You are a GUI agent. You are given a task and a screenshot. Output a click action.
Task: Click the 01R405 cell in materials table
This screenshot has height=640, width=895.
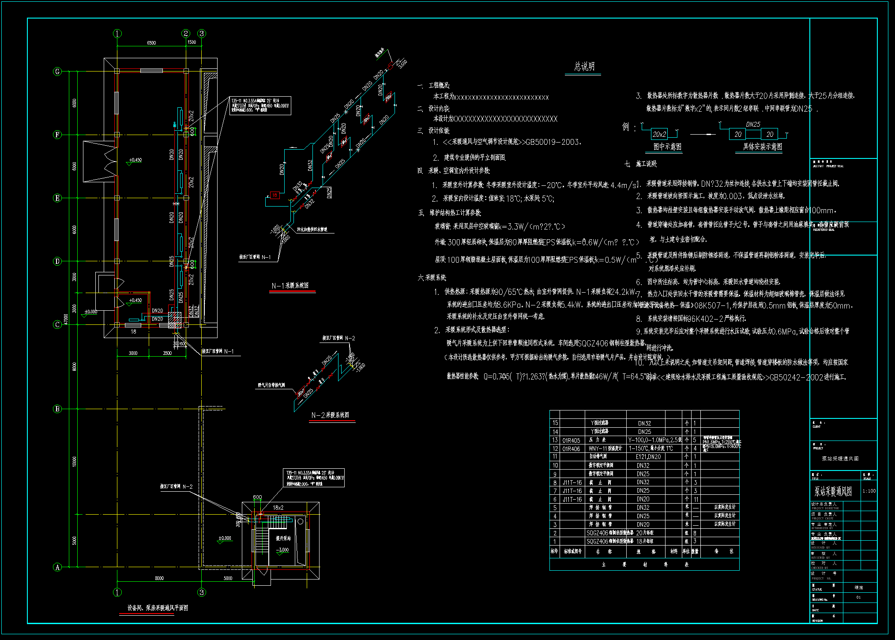[x=571, y=440]
